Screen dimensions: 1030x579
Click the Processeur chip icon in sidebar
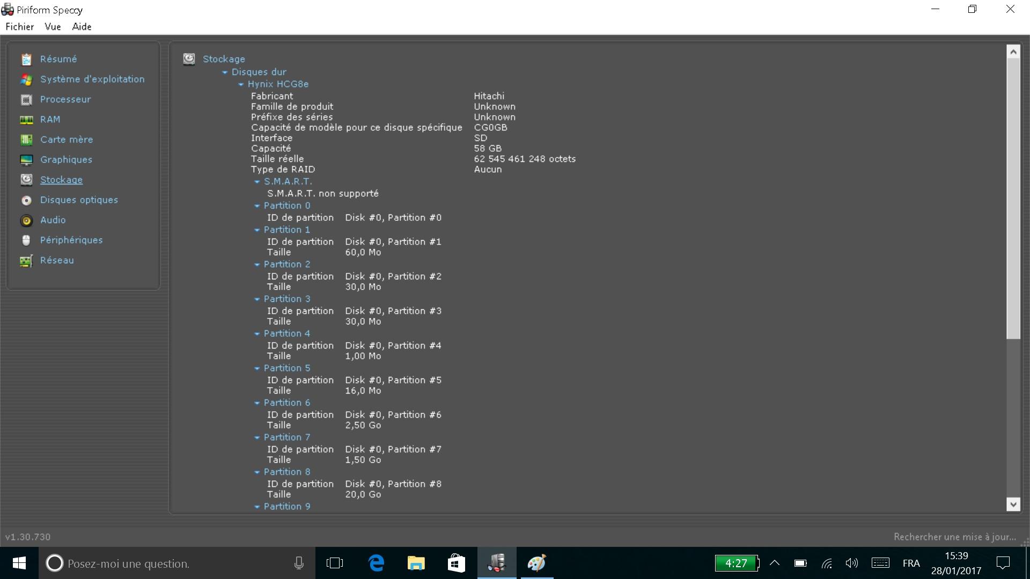[26, 100]
